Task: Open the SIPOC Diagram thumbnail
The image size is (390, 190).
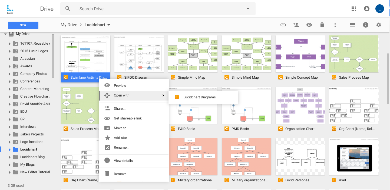Action: [139, 54]
